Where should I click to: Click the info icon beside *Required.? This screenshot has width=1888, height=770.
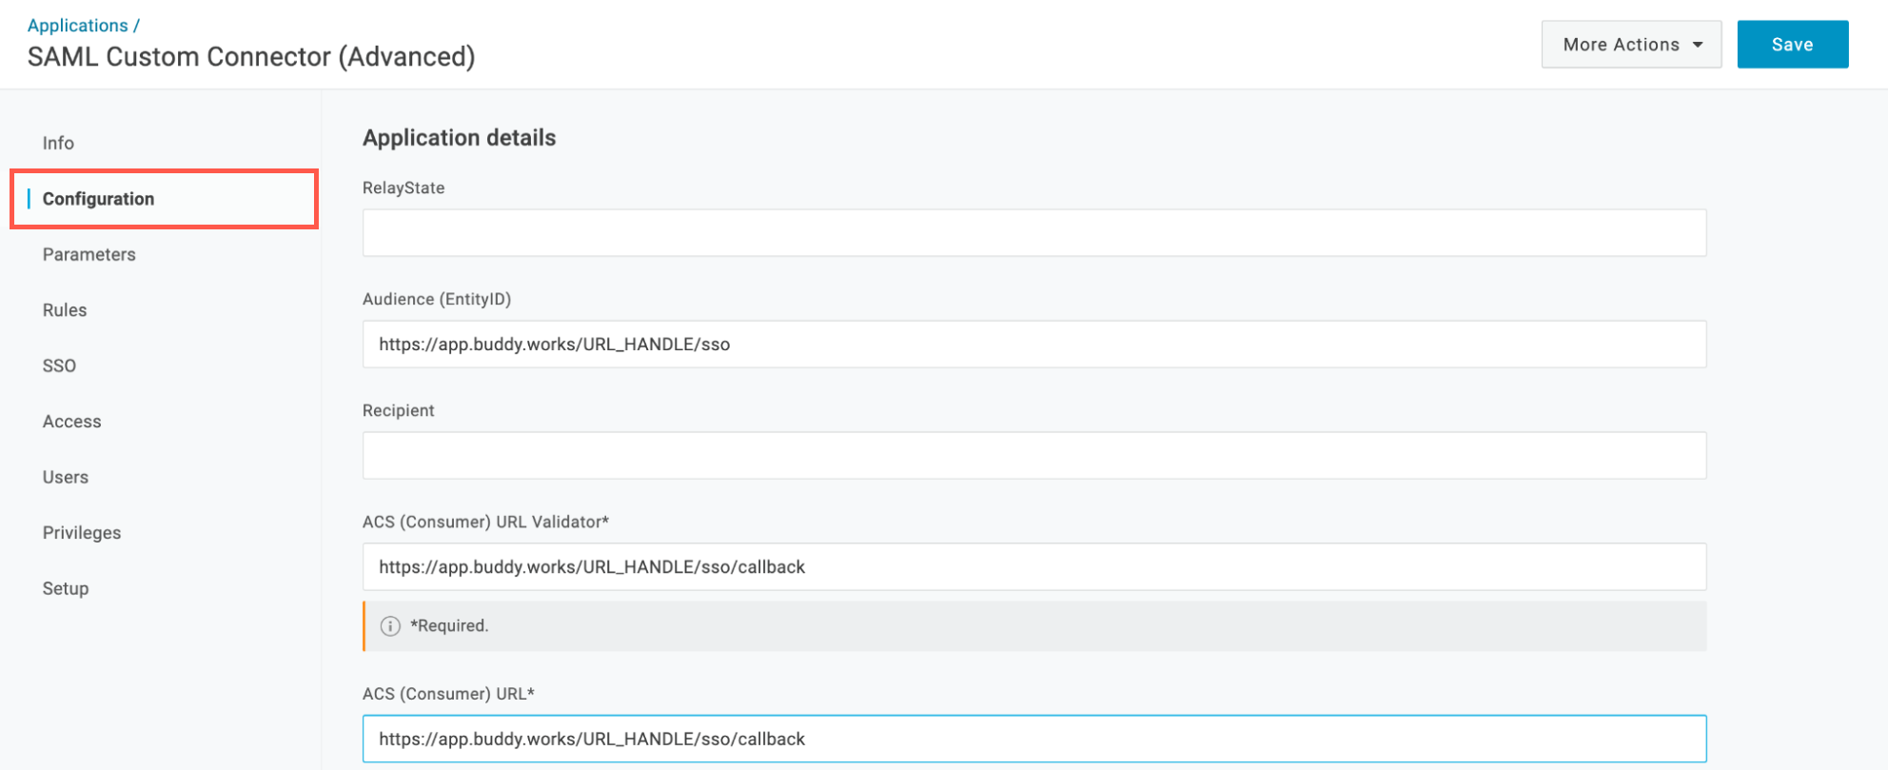click(390, 626)
